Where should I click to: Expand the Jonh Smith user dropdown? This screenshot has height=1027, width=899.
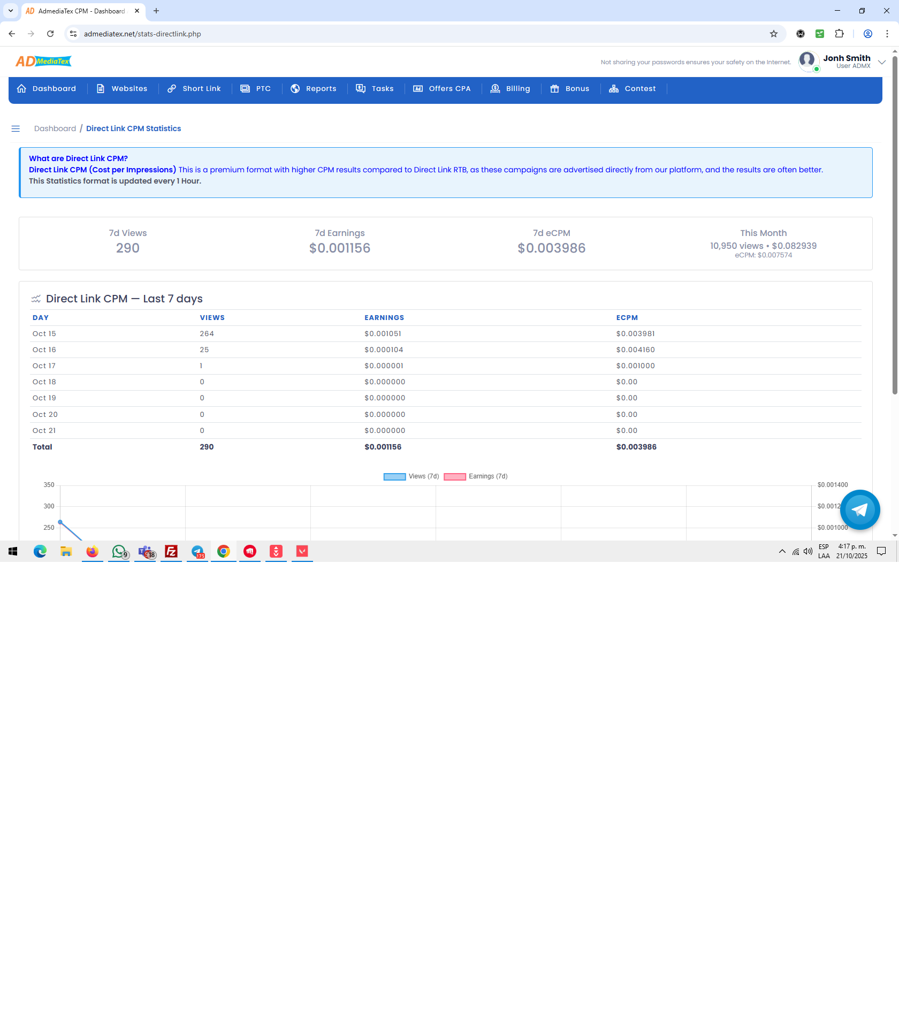click(x=882, y=62)
